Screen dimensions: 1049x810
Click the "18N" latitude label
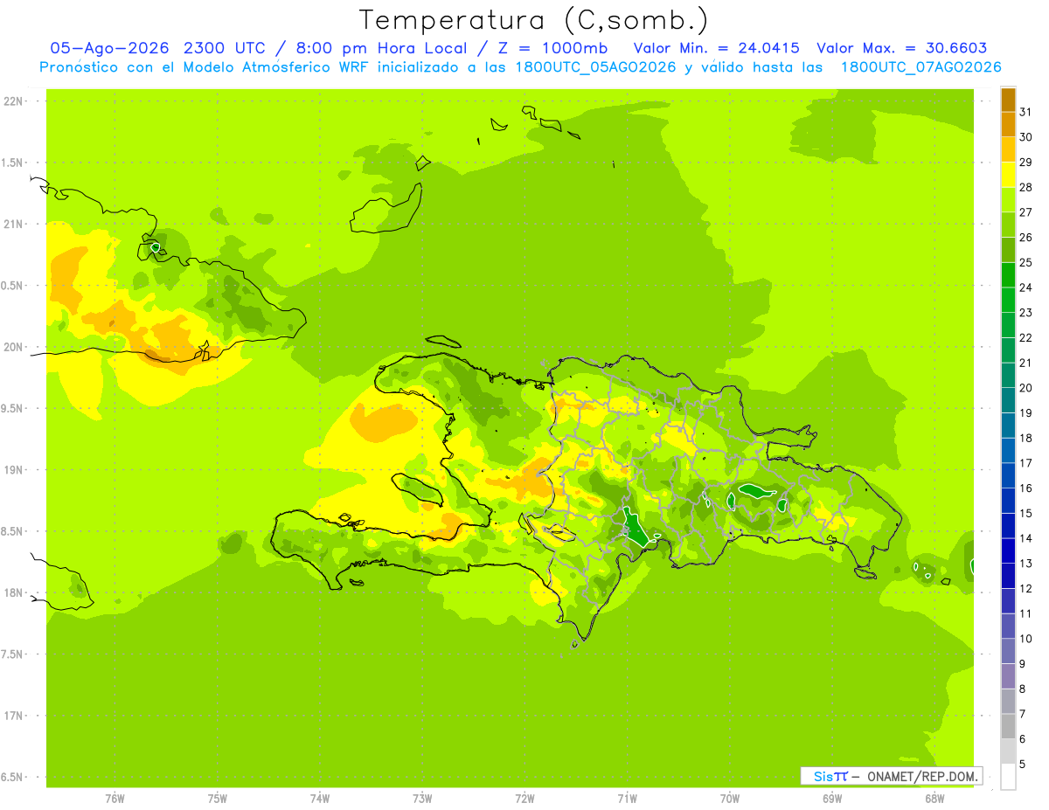pos(13,593)
